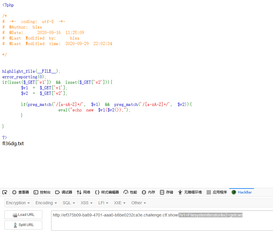Click the memory chip icon
The height and width of the screenshot is (231, 273).
144,192
